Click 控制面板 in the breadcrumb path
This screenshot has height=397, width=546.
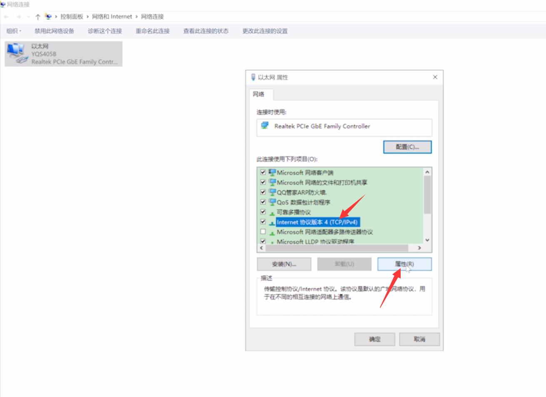tap(72, 17)
